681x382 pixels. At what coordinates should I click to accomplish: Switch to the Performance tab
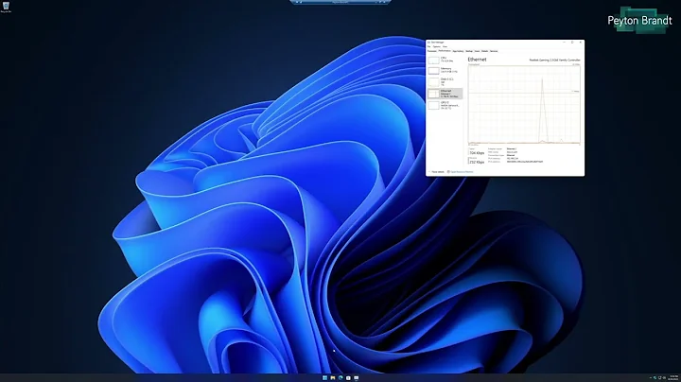445,51
